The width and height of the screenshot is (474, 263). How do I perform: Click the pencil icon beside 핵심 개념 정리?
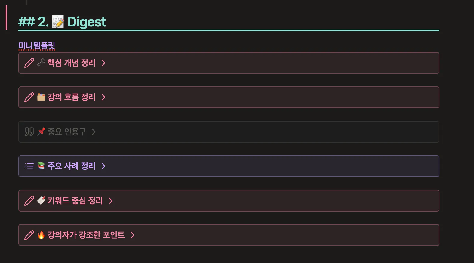point(29,63)
